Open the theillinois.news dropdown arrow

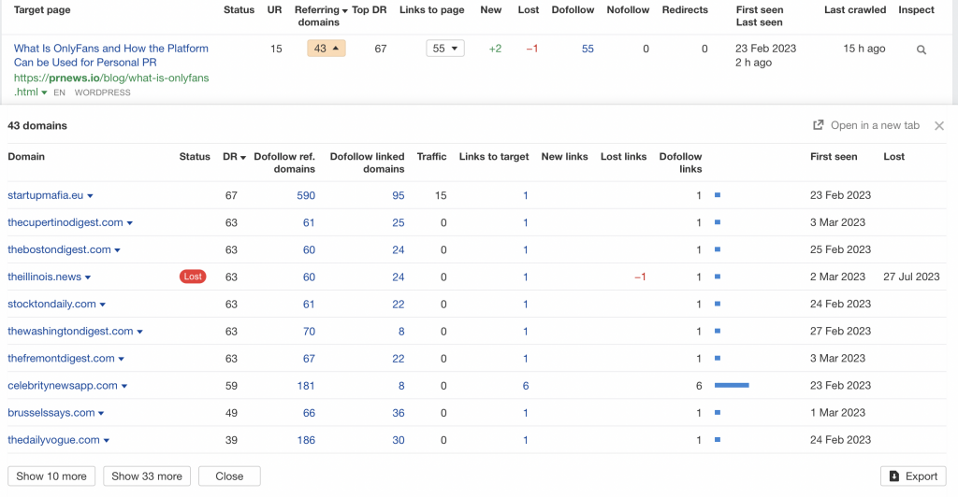tap(88, 277)
